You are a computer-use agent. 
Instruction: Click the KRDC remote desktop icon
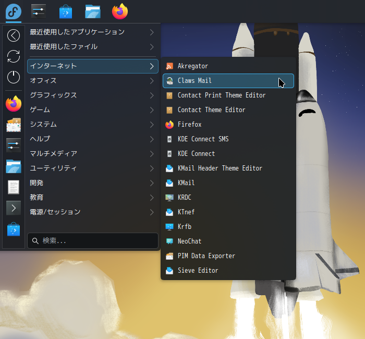(x=169, y=198)
